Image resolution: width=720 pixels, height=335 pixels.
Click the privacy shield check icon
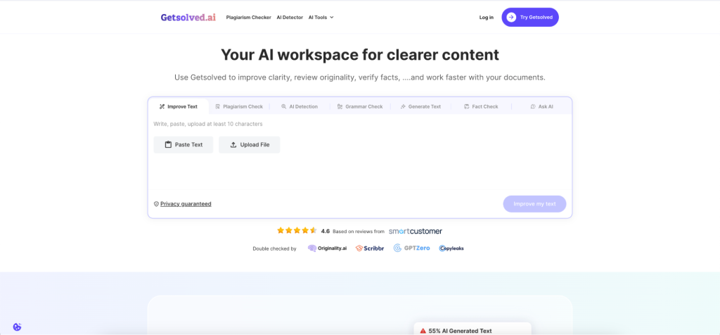point(156,204)
